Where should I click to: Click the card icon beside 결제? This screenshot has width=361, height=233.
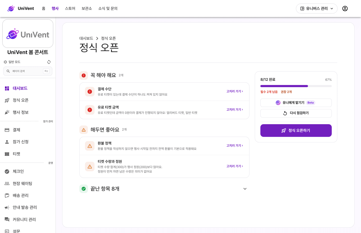[x=7, y=130]
